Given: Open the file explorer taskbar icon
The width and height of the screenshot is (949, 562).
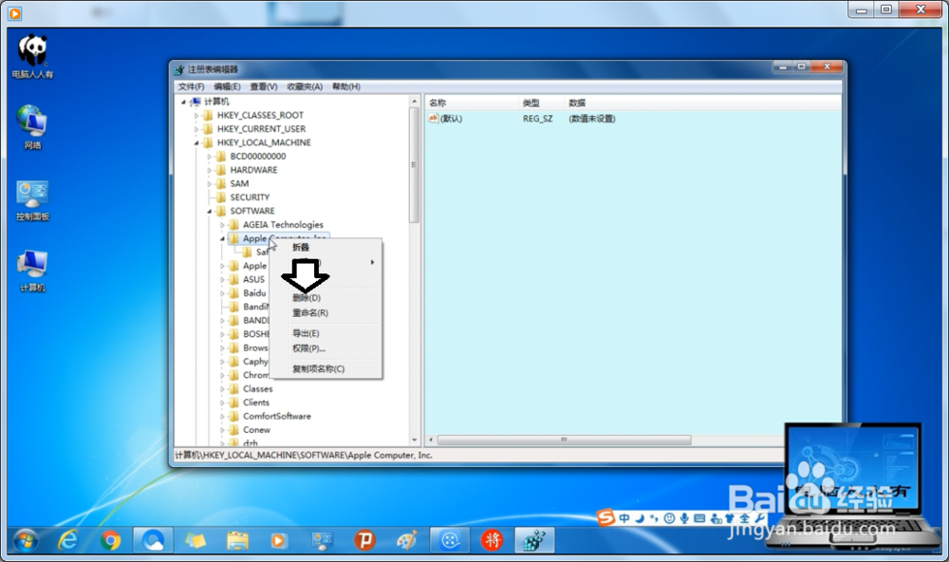Looking at the screenshot, I should (x=237, y=540).
